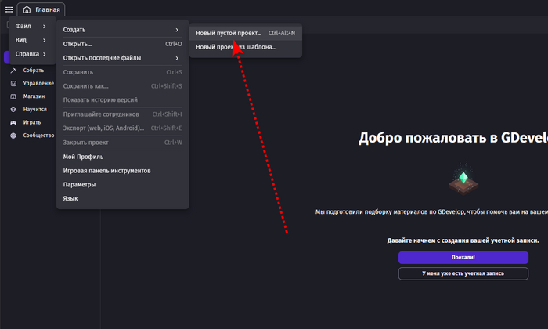Expand the Справка menu
548x329 pixels.
31,54
